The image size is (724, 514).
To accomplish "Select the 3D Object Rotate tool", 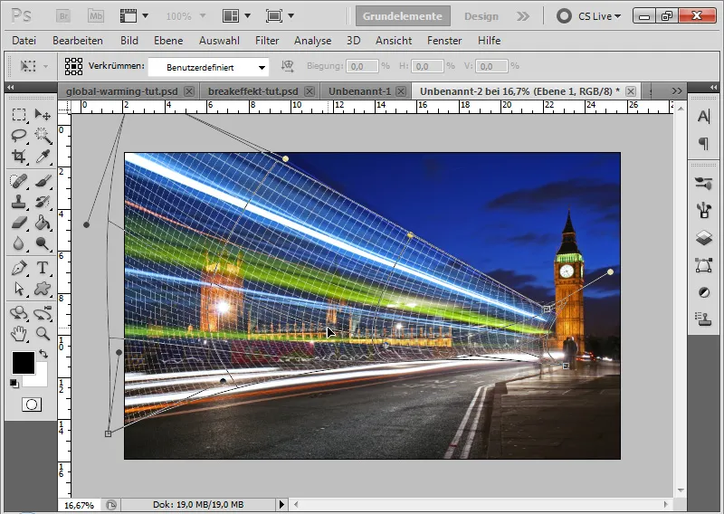I will pos(18,313).
